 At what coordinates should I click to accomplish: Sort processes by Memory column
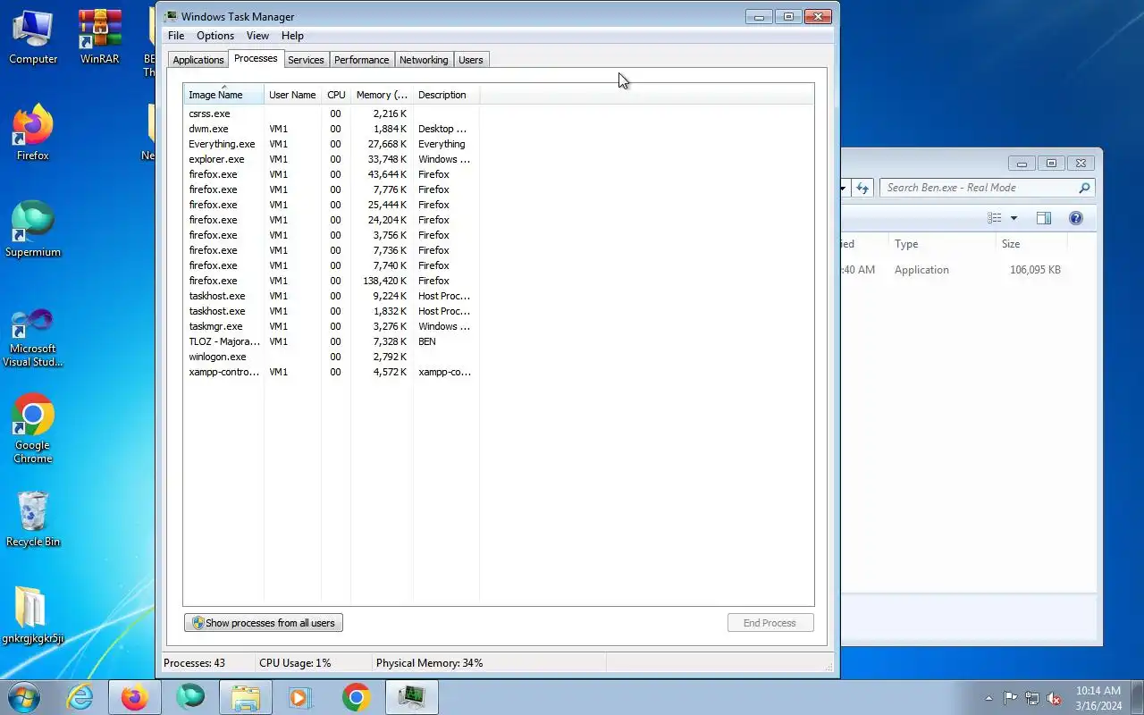click(382, 95)
